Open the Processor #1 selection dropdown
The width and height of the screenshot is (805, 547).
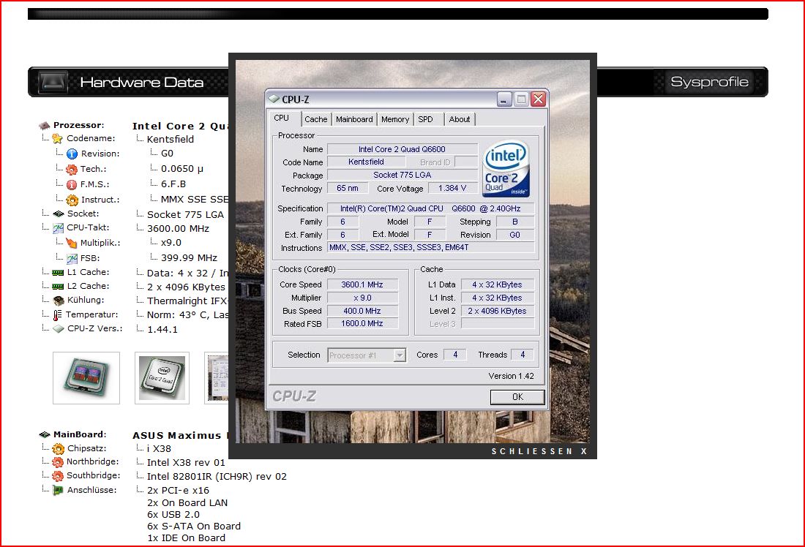pyautogui.click(x=367, y=355)
